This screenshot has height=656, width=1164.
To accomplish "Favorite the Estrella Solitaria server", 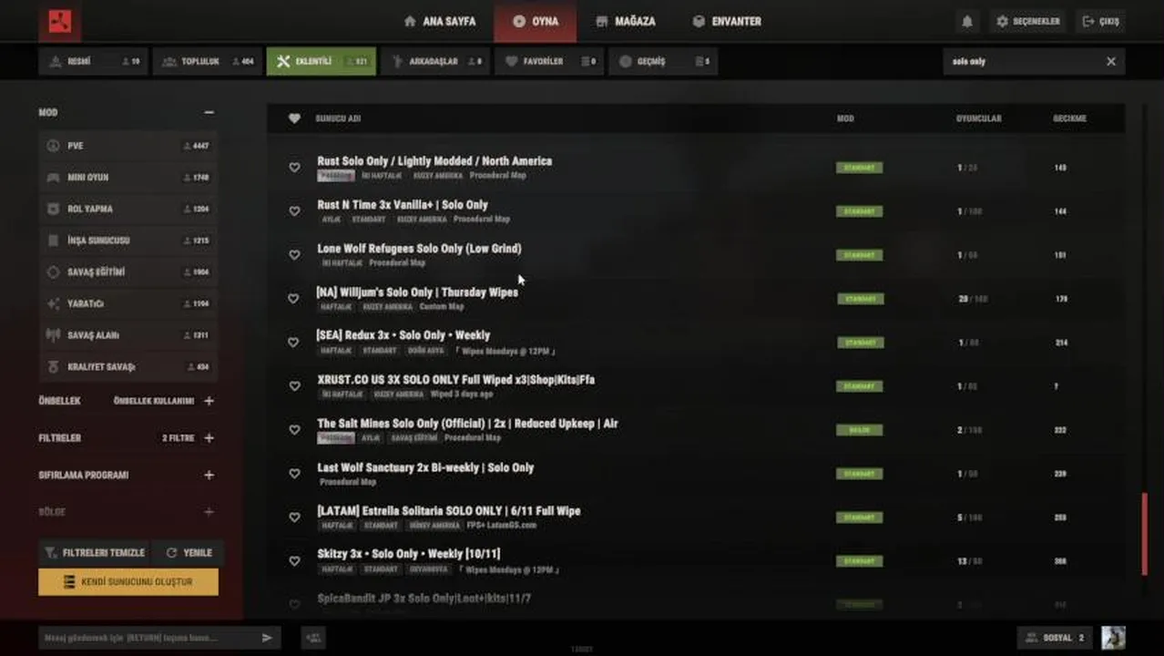I will 294,518.
